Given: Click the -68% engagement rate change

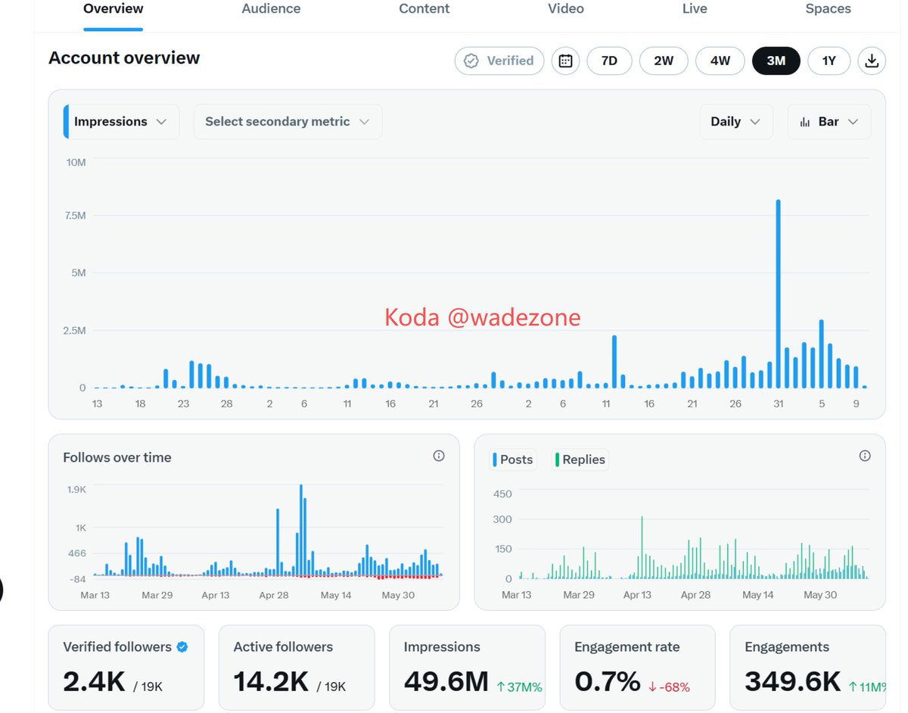Looking at the screenshot, I should [669, 687].
